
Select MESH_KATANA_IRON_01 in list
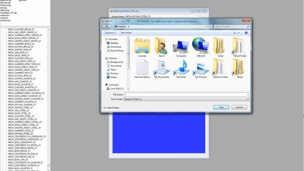coord(20,76)
